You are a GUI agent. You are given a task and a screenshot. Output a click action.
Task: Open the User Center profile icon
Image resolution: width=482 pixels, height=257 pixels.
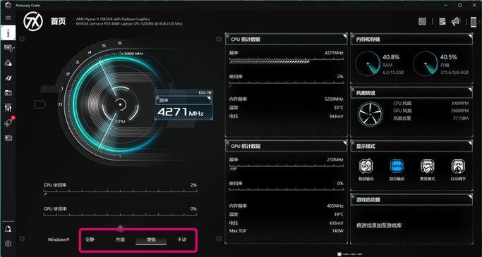8,229
